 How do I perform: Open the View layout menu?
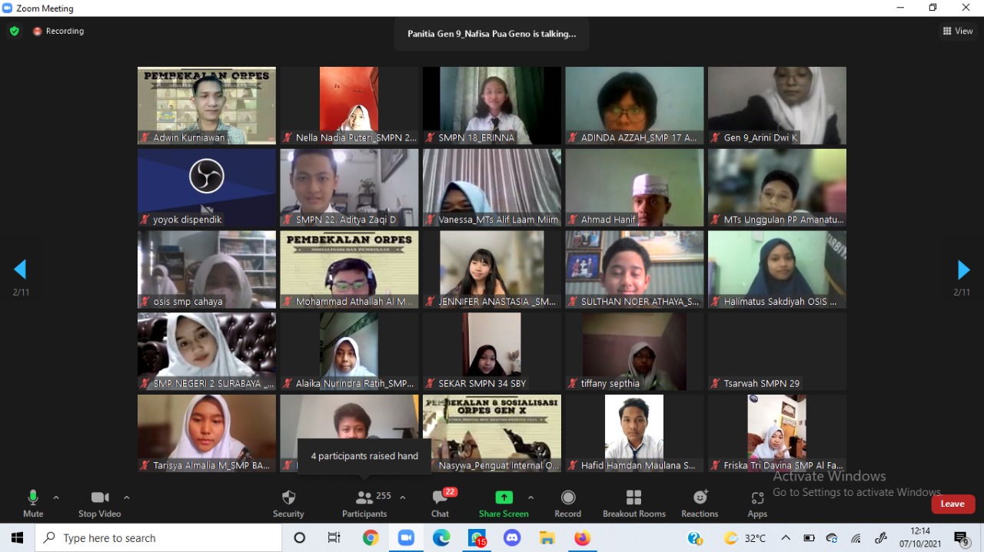[x=958, y=31]
